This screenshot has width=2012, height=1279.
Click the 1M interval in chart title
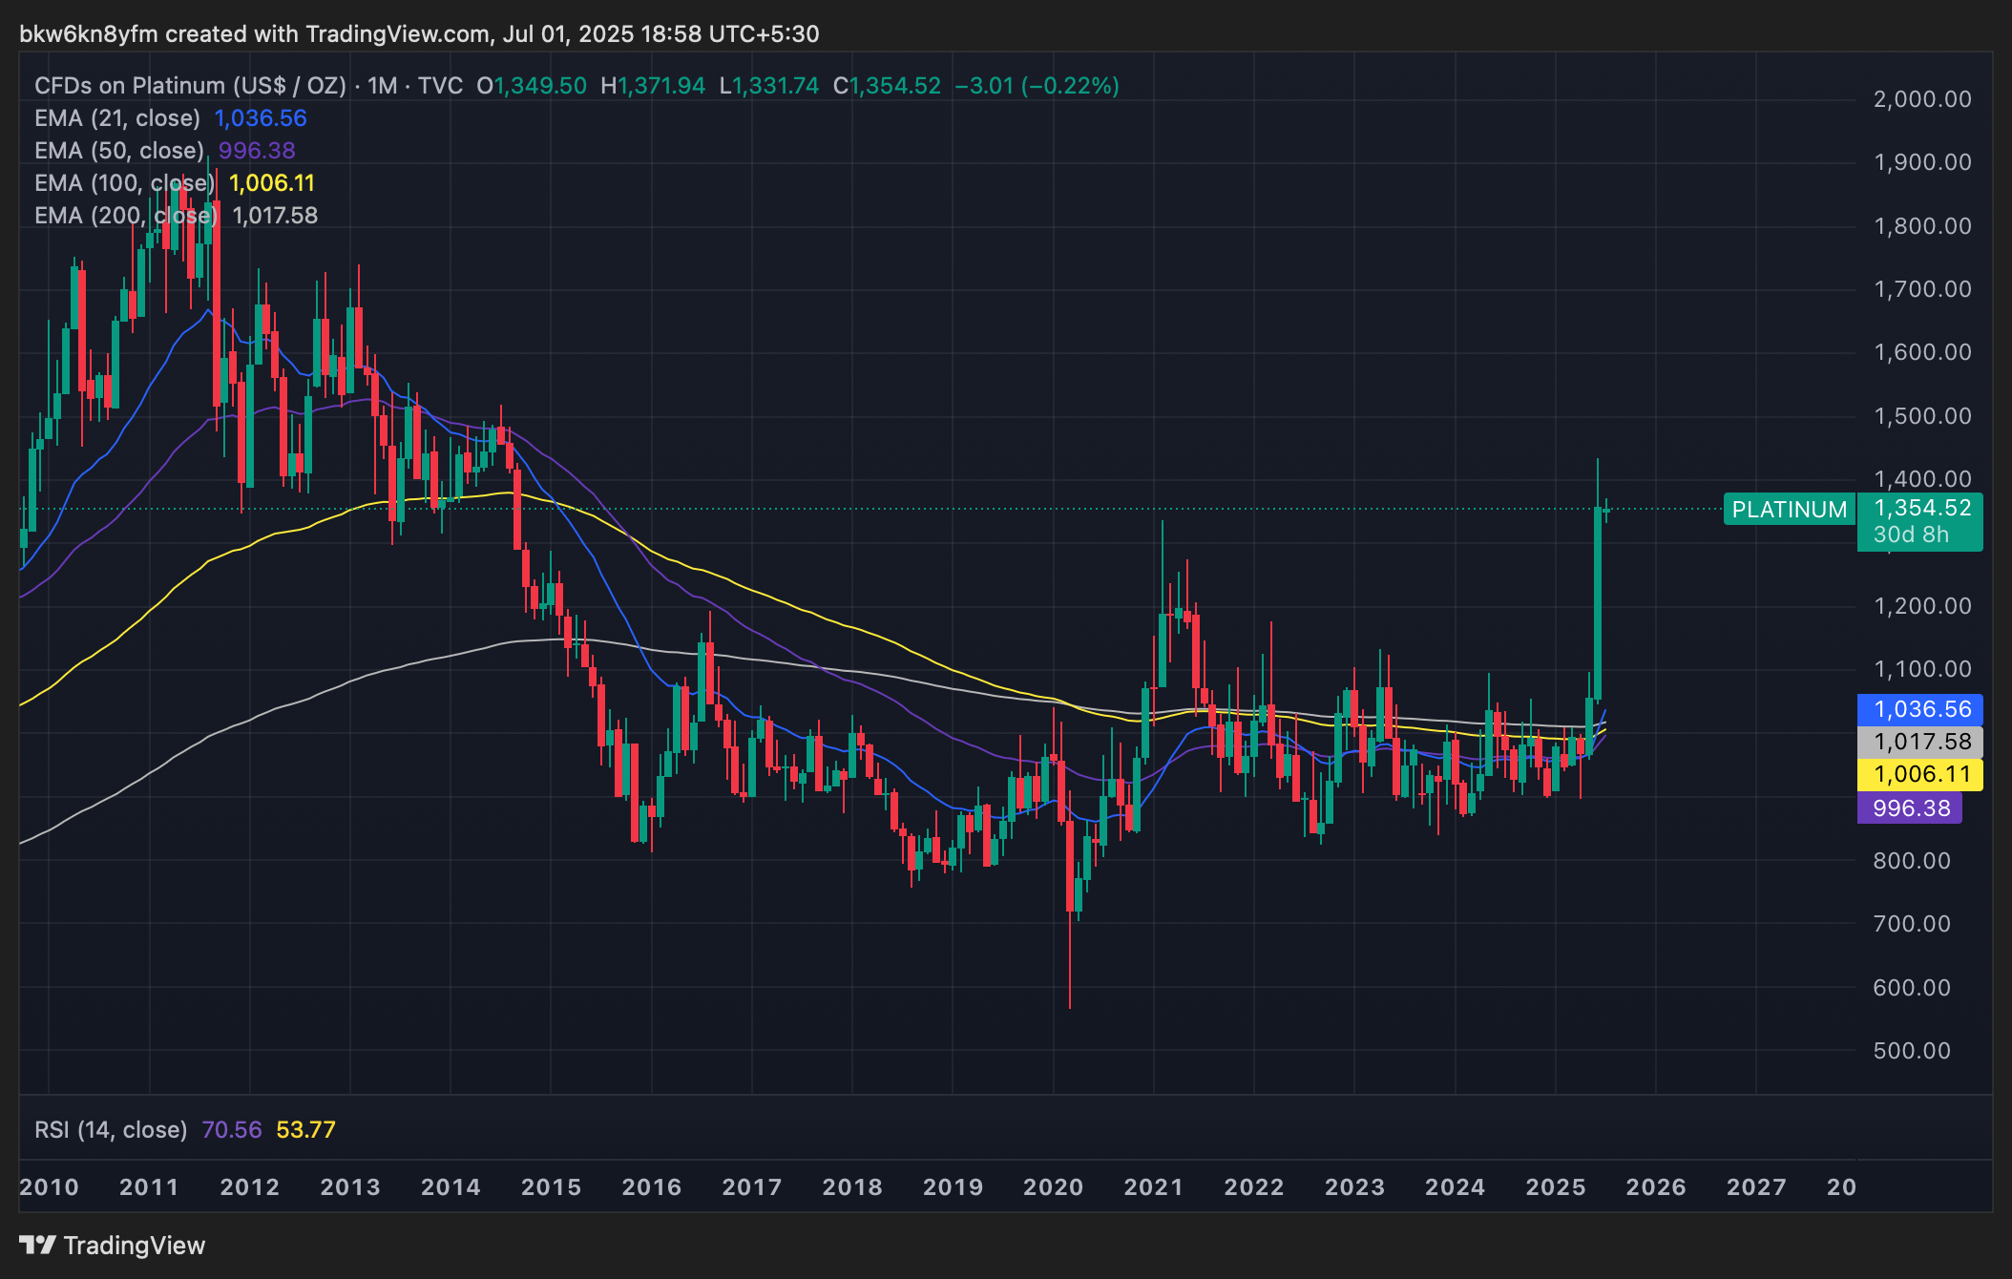point(382,86)
